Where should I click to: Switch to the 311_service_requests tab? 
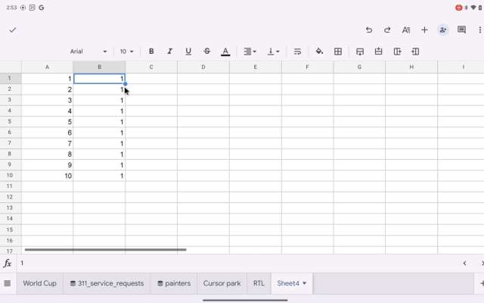(107, 283)
